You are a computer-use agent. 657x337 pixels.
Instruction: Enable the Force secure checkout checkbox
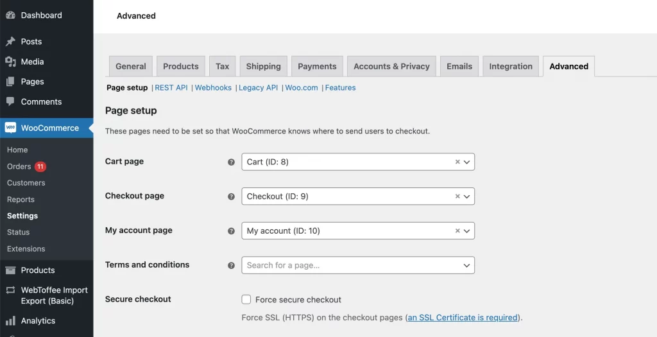point(246,299)
